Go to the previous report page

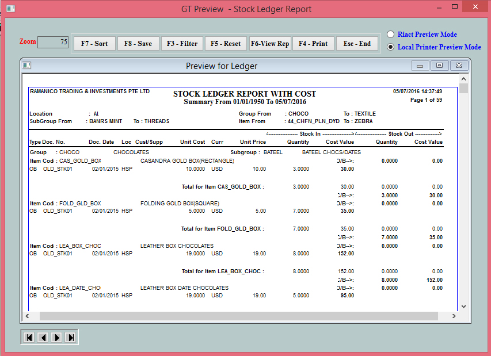43,337
